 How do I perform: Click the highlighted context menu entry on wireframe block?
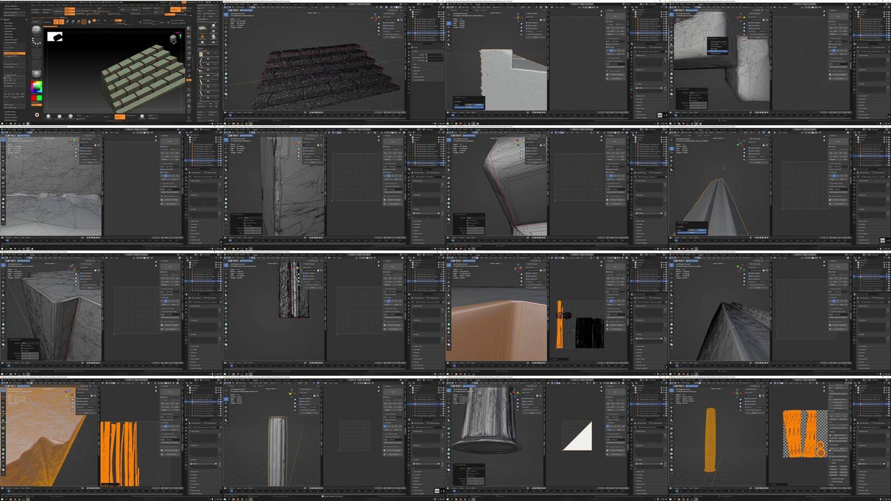tap(717, 51)
